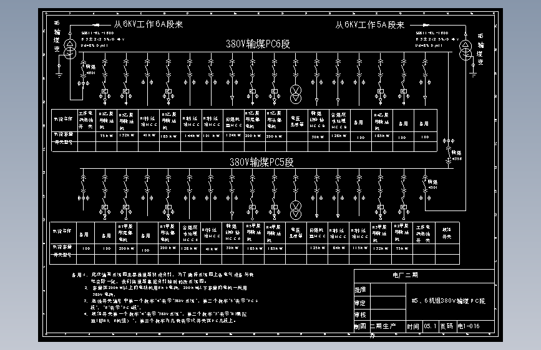Screen dimensions: 541x350
Task: Click the '从6KV工作6A段来' label
Action: tap(149, 24)
